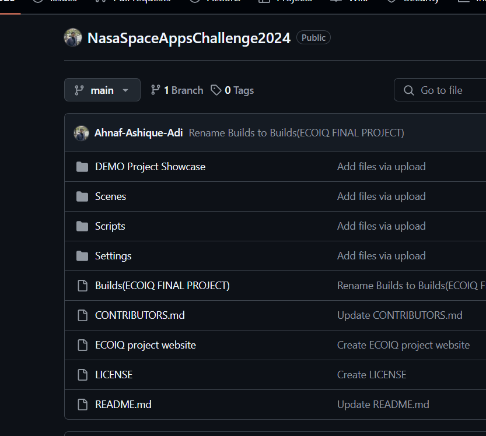Open the Scripts folder
This screenshot has width=486, height=436.
click(110, 226)
